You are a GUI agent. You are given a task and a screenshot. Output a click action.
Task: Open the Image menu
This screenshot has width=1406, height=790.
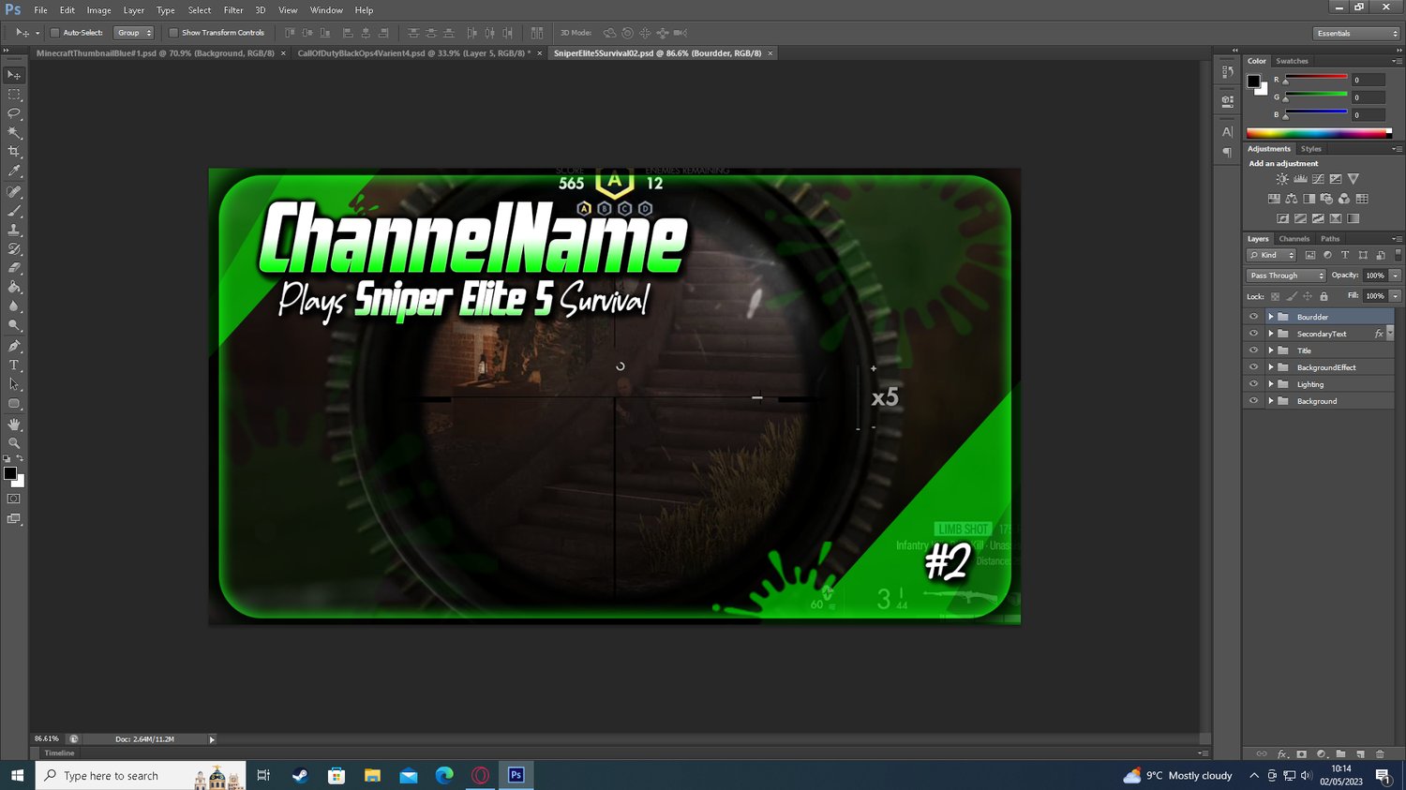point(98,10)
